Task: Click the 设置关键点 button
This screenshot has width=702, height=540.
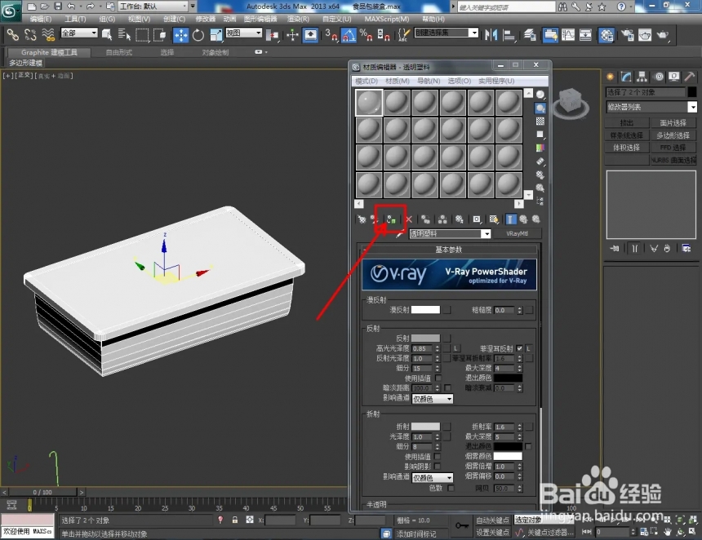Action: (492, 532)
